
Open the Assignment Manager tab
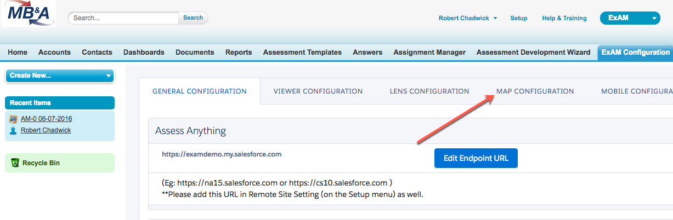pos(429,53)
